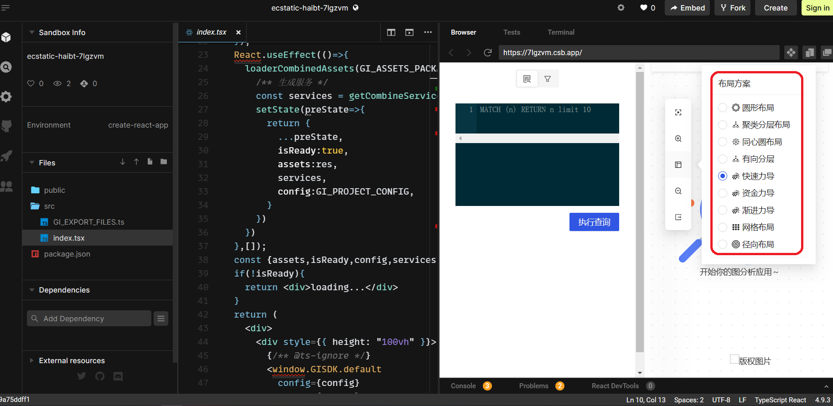The width and height of the screenshot is (833, 406).
Task: Open the GitHub icon in activity sidebar
Action: point(6,126)
